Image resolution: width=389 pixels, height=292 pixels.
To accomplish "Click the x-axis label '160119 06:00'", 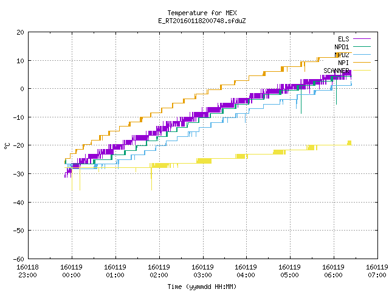I will tap(334, 271).
